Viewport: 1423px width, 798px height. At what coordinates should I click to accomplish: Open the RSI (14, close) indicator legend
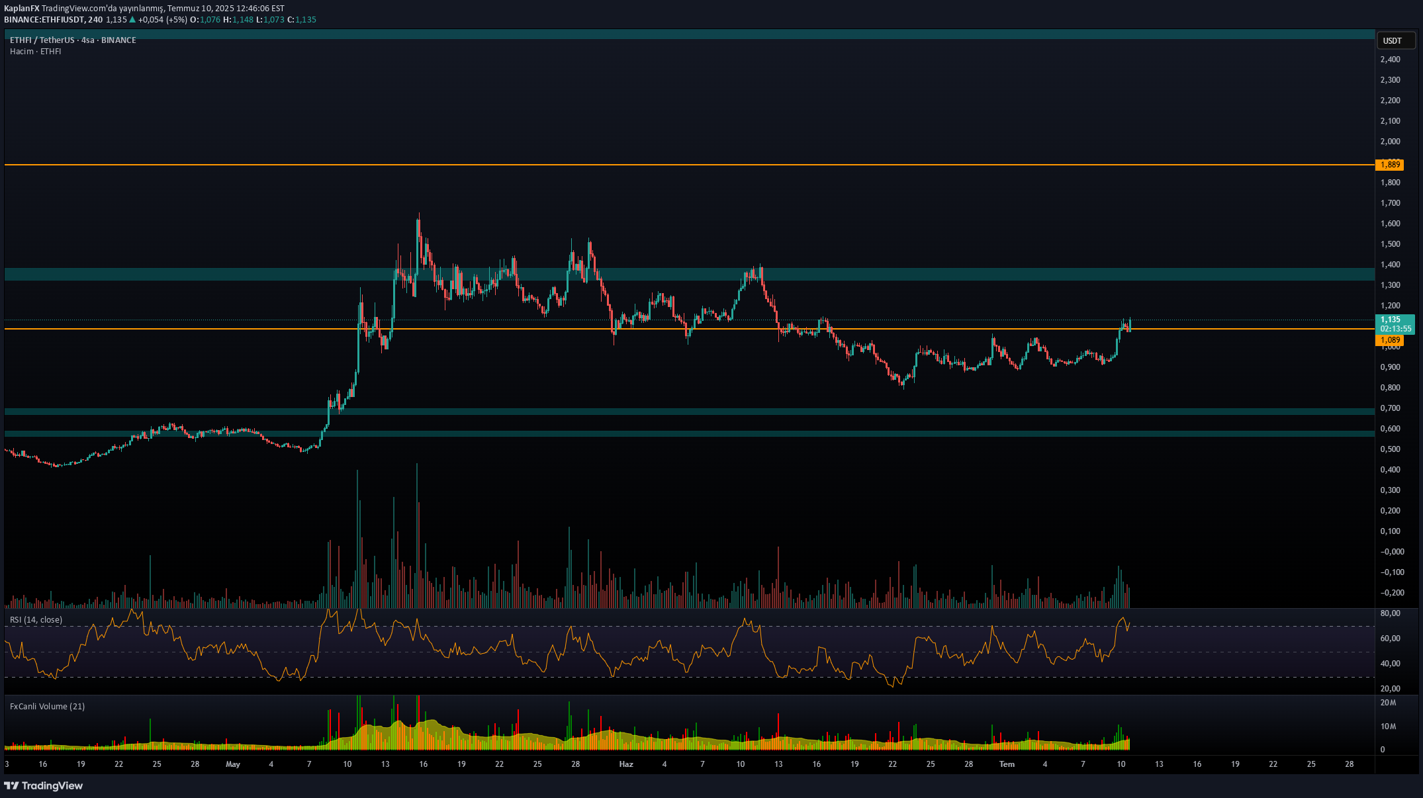click(x=36, y=620)
